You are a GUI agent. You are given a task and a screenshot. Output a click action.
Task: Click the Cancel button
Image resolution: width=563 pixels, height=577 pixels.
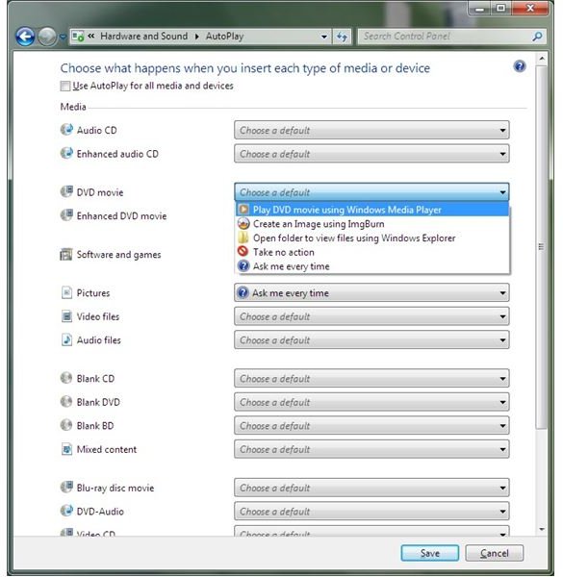point(494,553)
